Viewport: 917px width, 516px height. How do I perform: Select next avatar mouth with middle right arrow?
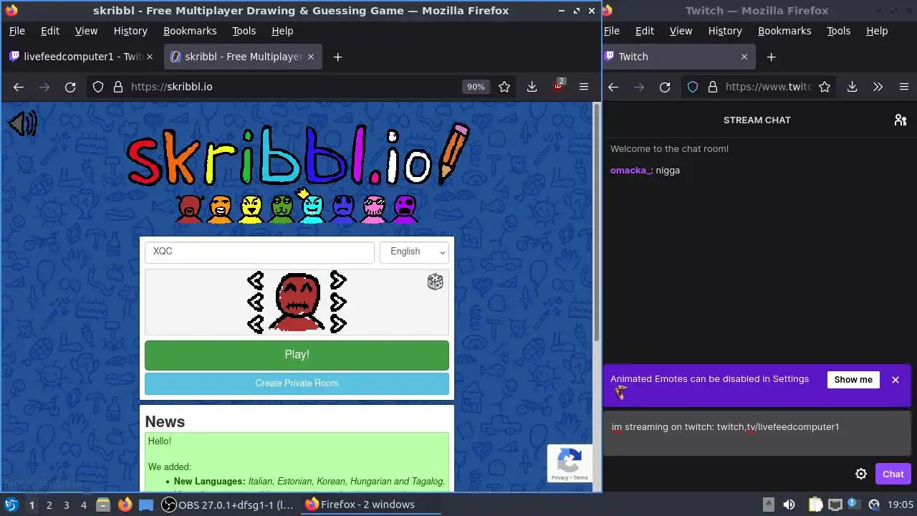(338, 302)
